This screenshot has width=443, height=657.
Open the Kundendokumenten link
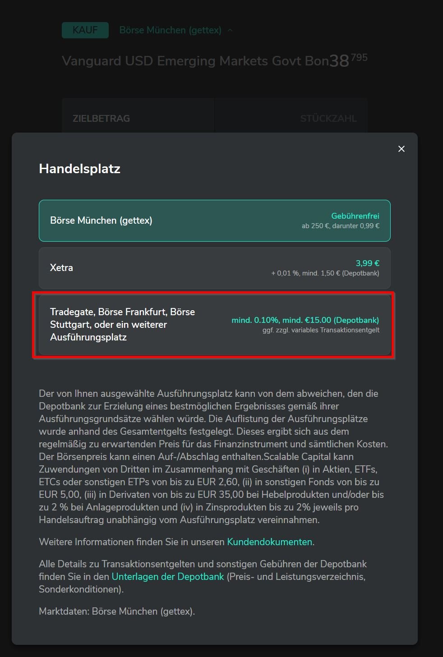[x=269, y=542]
